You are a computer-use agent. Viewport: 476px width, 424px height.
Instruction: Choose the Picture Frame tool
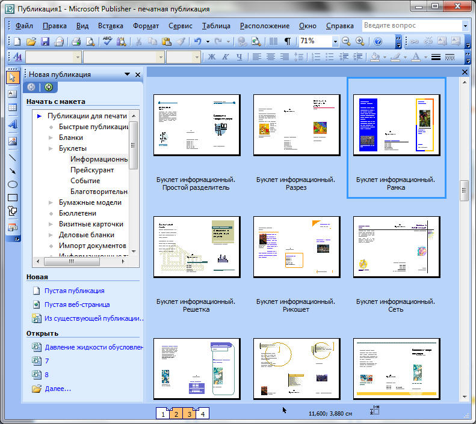click(x=13, y=141)
